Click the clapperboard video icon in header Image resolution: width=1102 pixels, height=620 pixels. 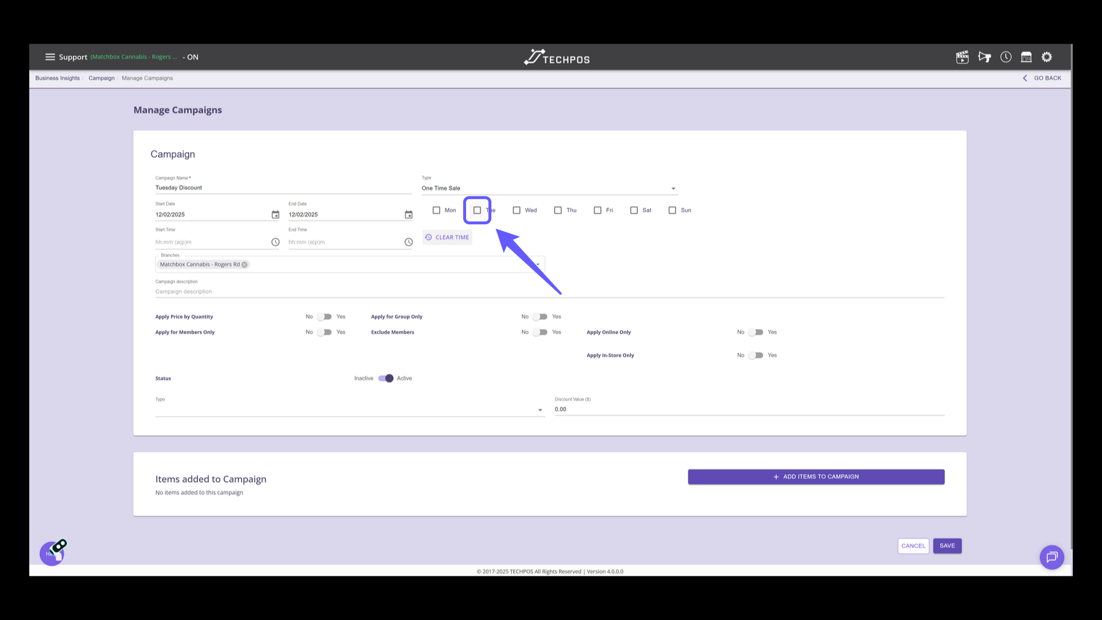click(x=962, y=57)
